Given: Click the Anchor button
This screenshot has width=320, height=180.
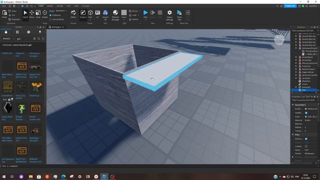Looking at the screenshot, I should click(134, 19).
